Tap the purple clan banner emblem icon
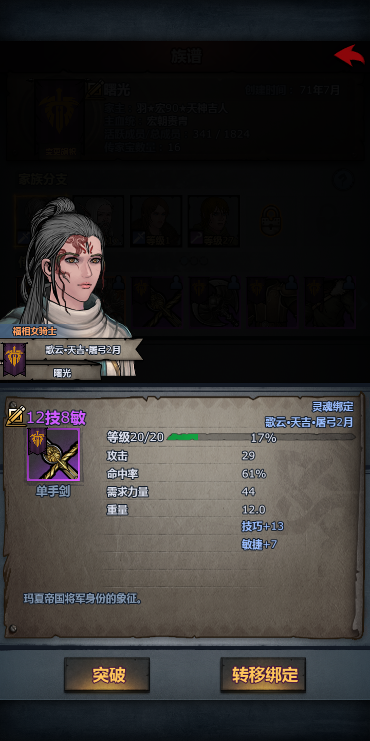The height and width of the screenshot is (741, 370). pyautogui.click(x=14, y=358)
